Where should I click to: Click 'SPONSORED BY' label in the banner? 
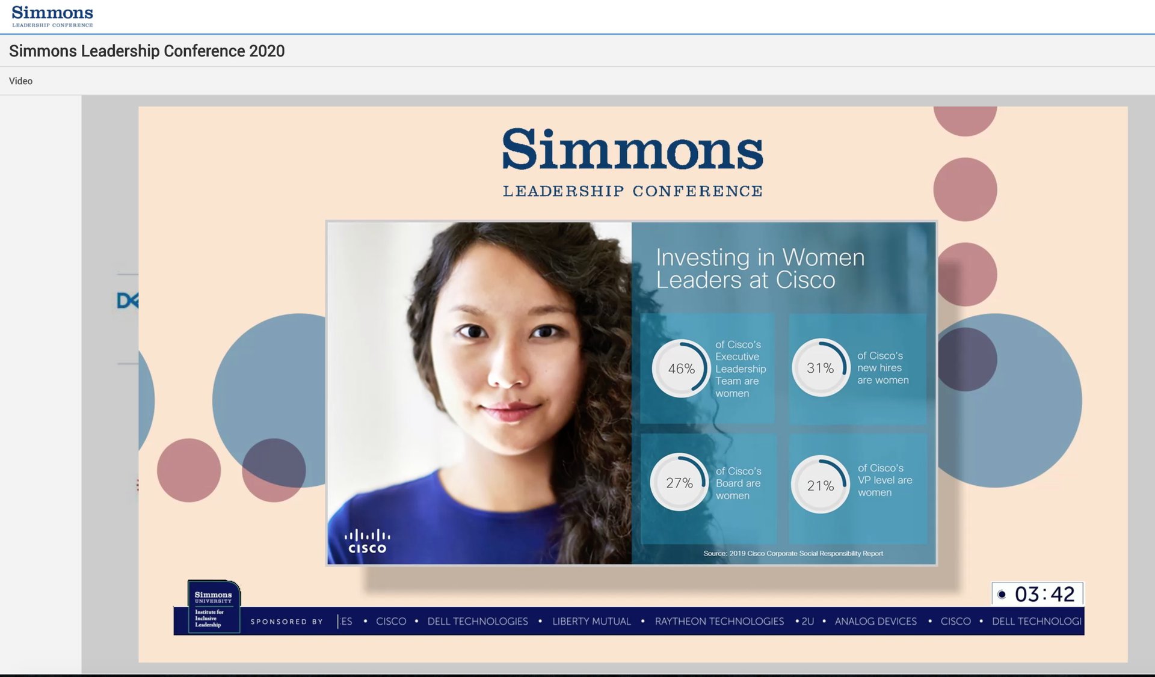click(286, 622)
